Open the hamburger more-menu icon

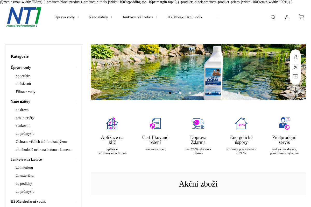pyautogui.click(x=218, y=17)
